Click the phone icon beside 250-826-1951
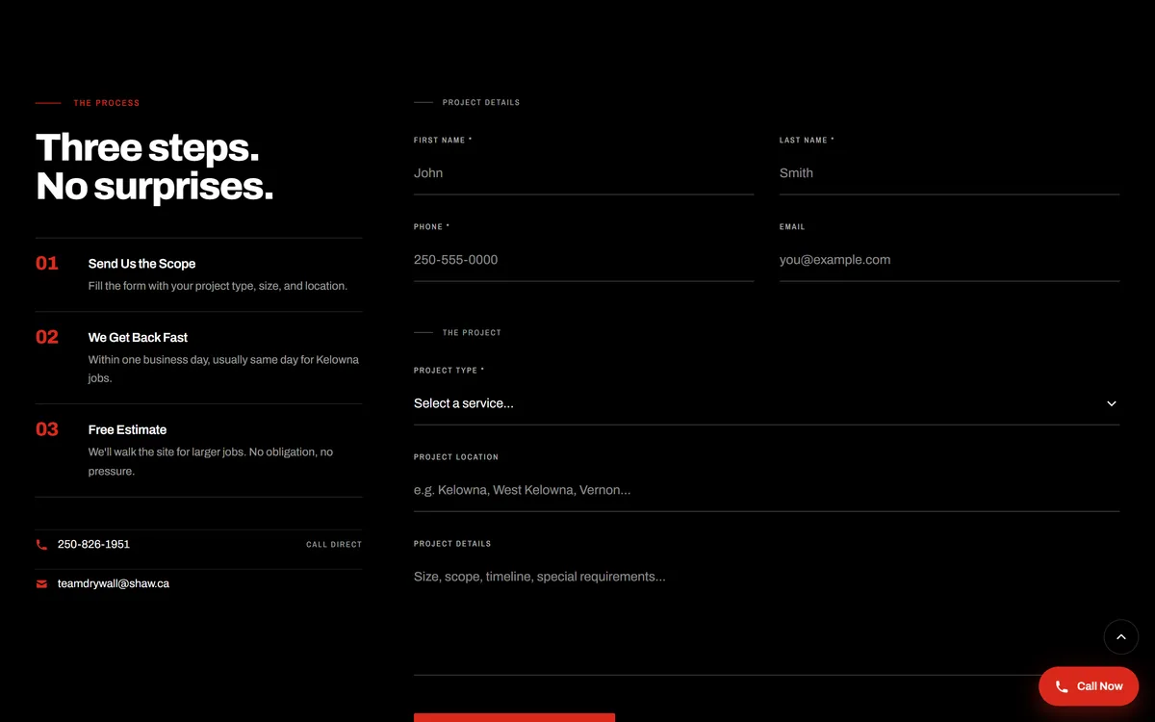This screenshot has height=722, width=1155. coord(41,545)
